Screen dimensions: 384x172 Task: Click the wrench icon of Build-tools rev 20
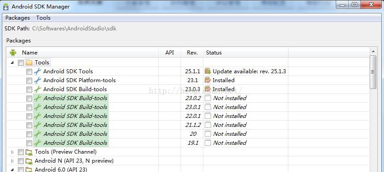pos(38,134)
